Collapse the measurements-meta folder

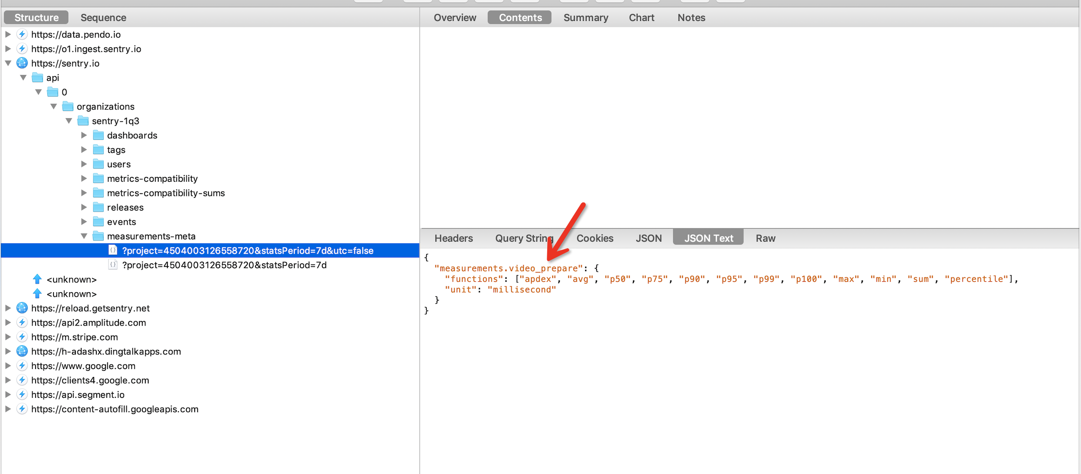point(84,236)
